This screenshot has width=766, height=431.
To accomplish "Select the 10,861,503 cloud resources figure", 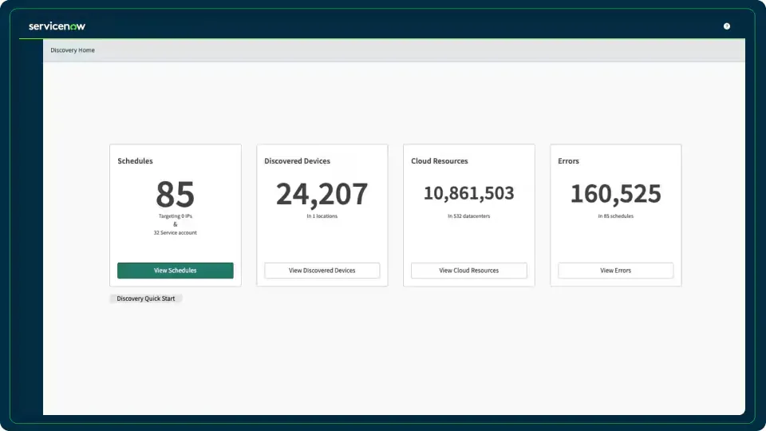I will click(468, 193).
